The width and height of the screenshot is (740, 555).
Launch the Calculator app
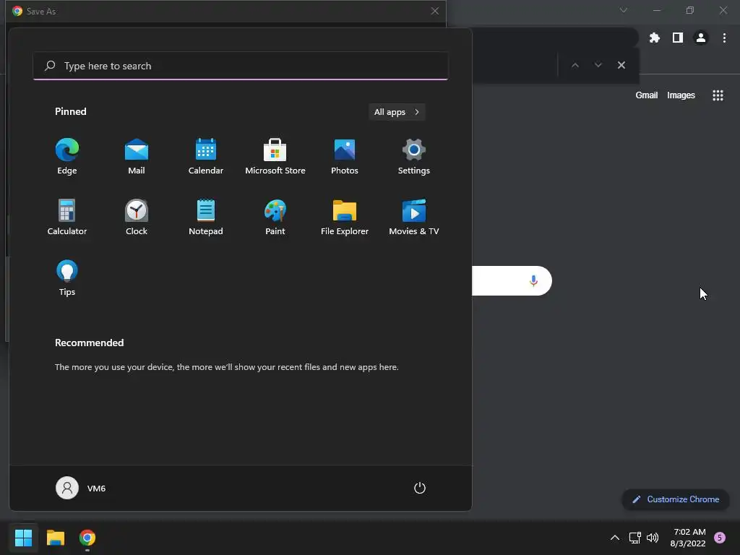click(x=67, y=217)
